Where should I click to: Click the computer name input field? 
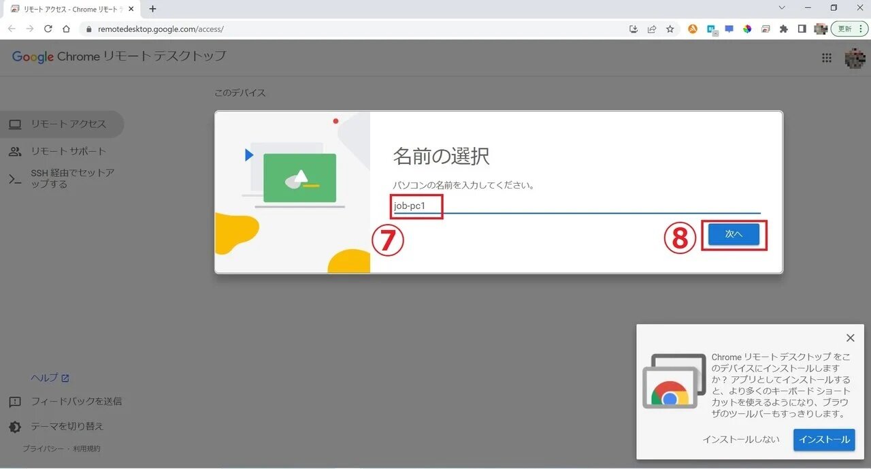[x=577, y=206]
